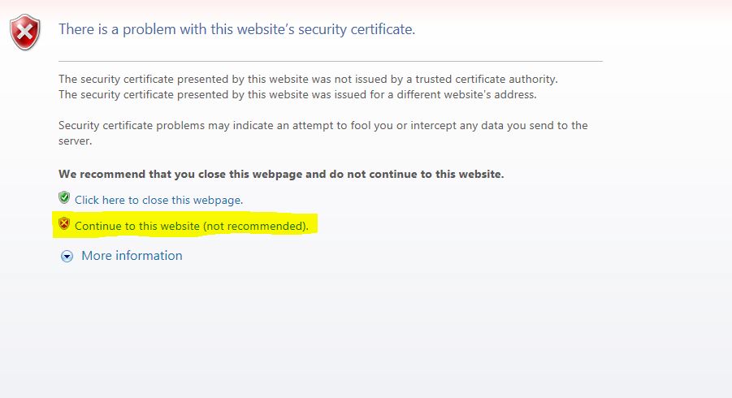The height and width of the screenshot is (398, 732).
Task: Click the sentence about the trusted certificate authority
Action: (308, 80)
